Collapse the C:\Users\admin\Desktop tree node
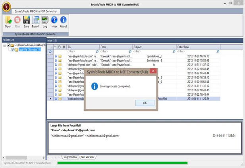The image size is (245, 168). [4, 45]
